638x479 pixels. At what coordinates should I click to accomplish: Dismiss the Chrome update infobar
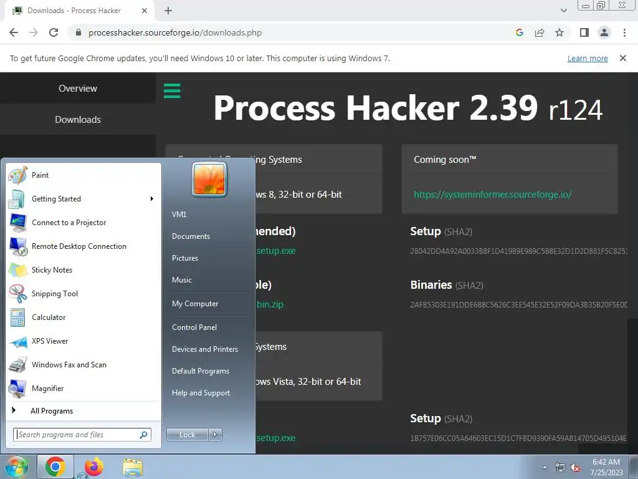click(x=623, y=58)
